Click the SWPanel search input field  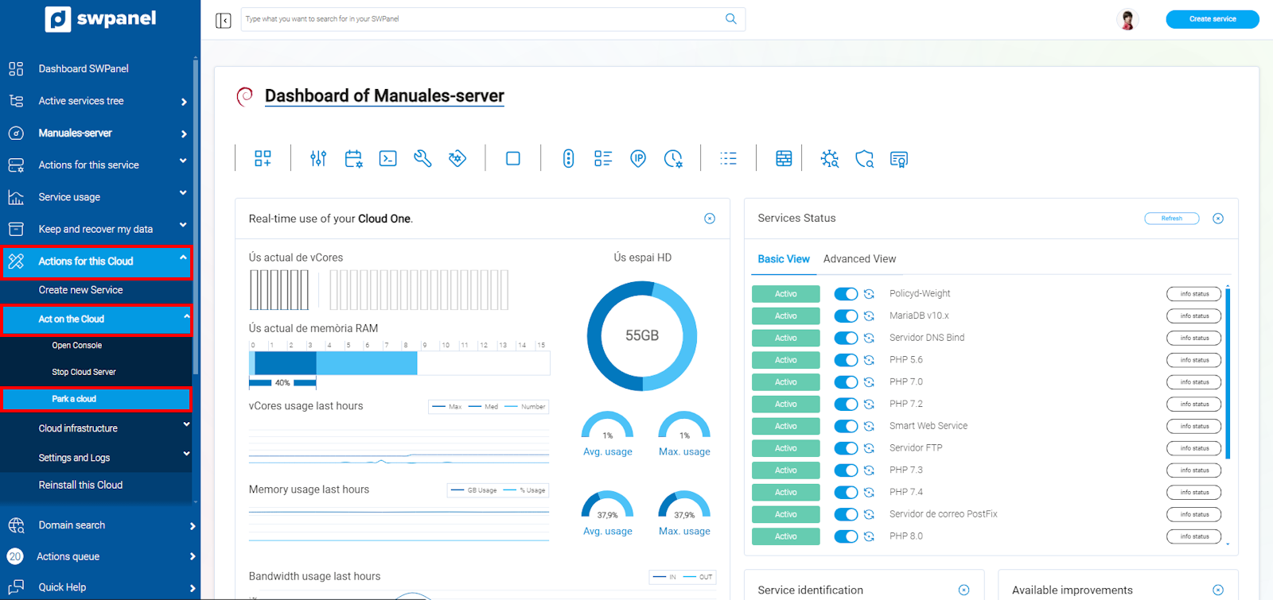coord(481,19)
